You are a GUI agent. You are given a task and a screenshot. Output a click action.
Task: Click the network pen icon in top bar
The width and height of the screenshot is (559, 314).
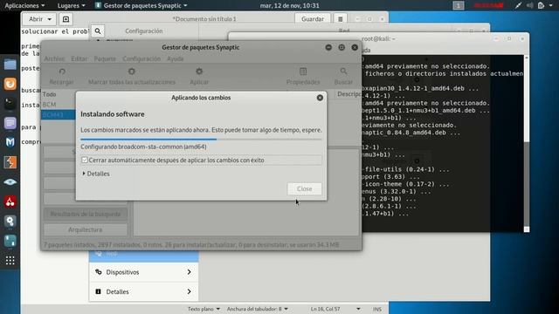tap(518, 5)
